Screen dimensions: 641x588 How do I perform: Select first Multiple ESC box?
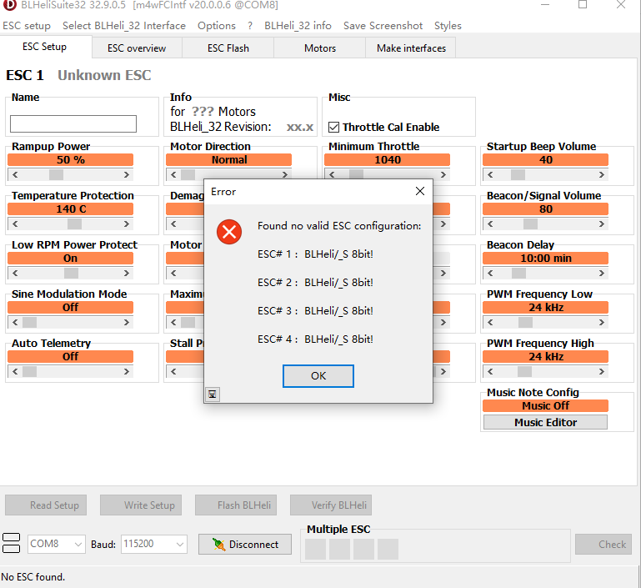point(315,549)
